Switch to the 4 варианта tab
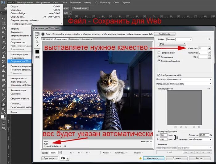 point(86,39)
